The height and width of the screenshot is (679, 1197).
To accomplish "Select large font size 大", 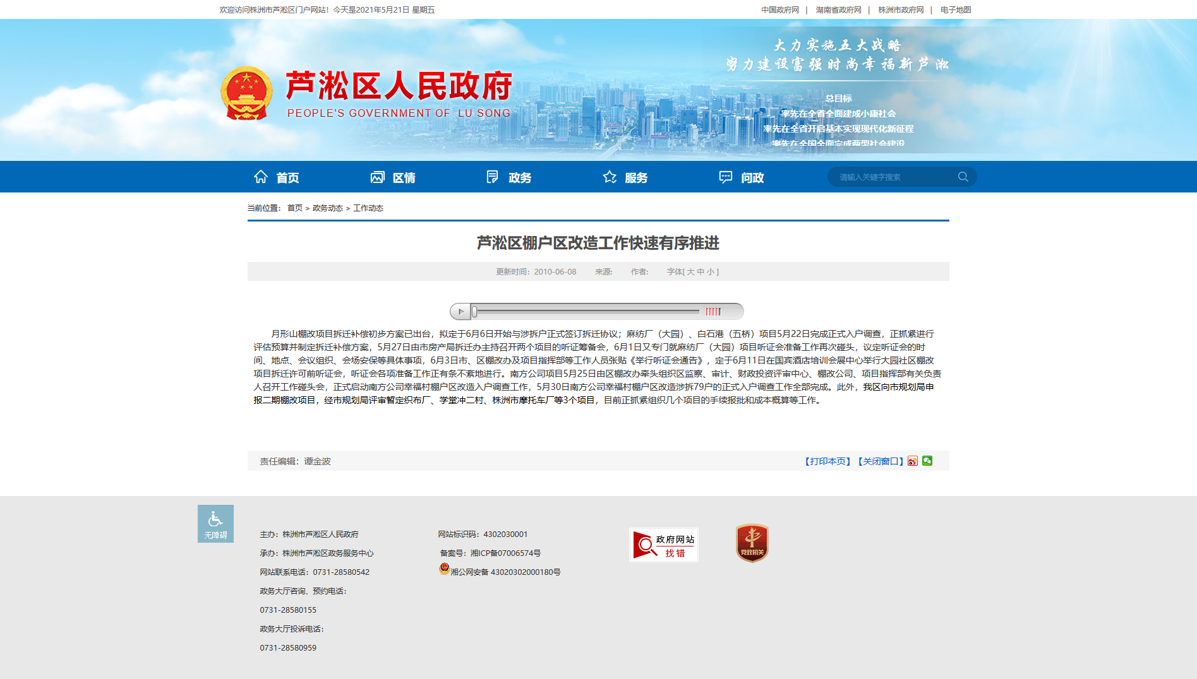I will pos(690,272).
